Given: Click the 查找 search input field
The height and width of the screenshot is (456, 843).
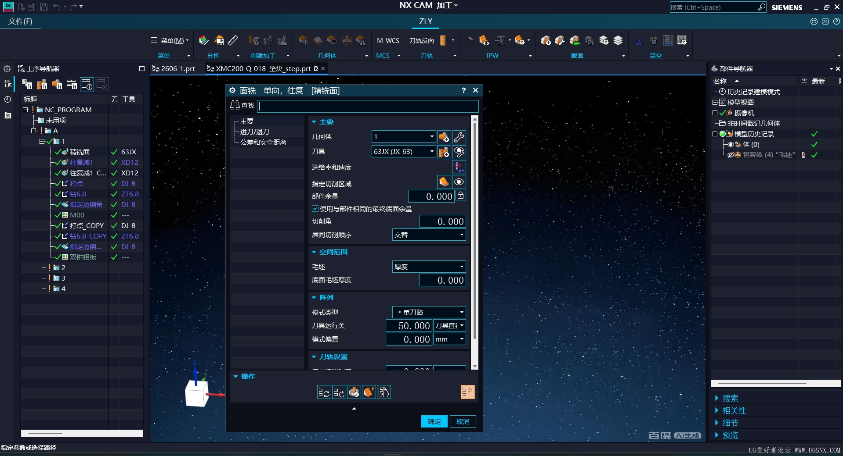Looking at the screenshot, I should click(368, 106).
